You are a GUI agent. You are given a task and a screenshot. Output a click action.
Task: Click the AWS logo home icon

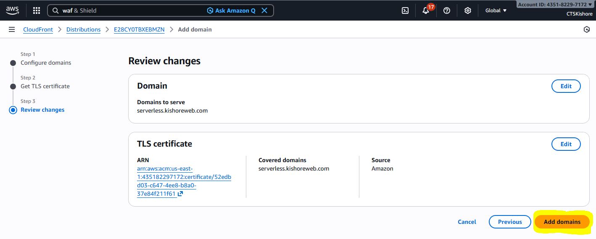click(x=12, y=11)
